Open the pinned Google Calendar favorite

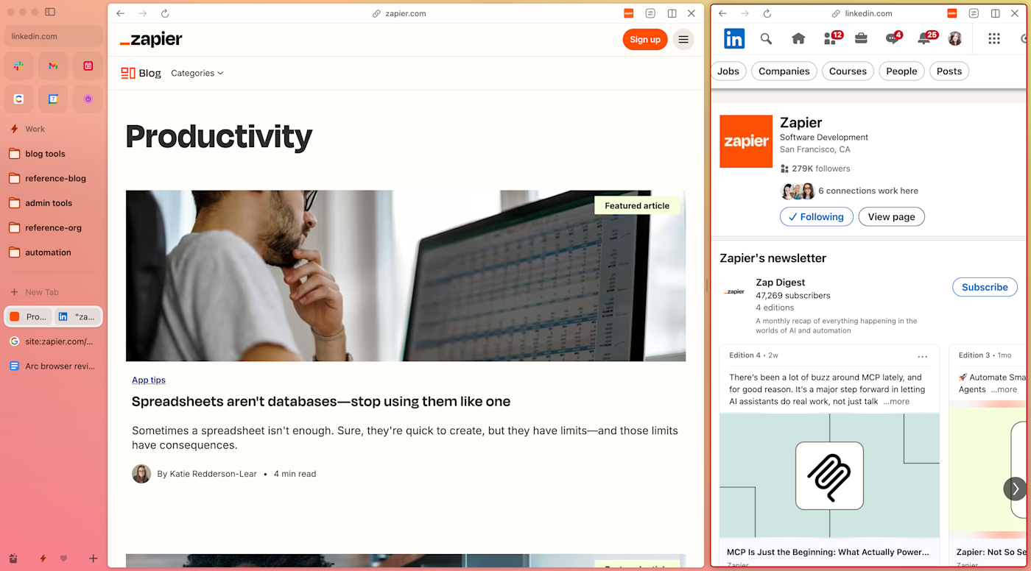53,99
